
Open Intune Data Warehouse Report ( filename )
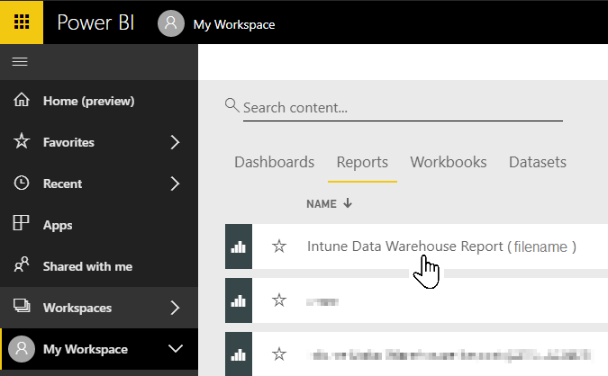(x=441, y=246)
